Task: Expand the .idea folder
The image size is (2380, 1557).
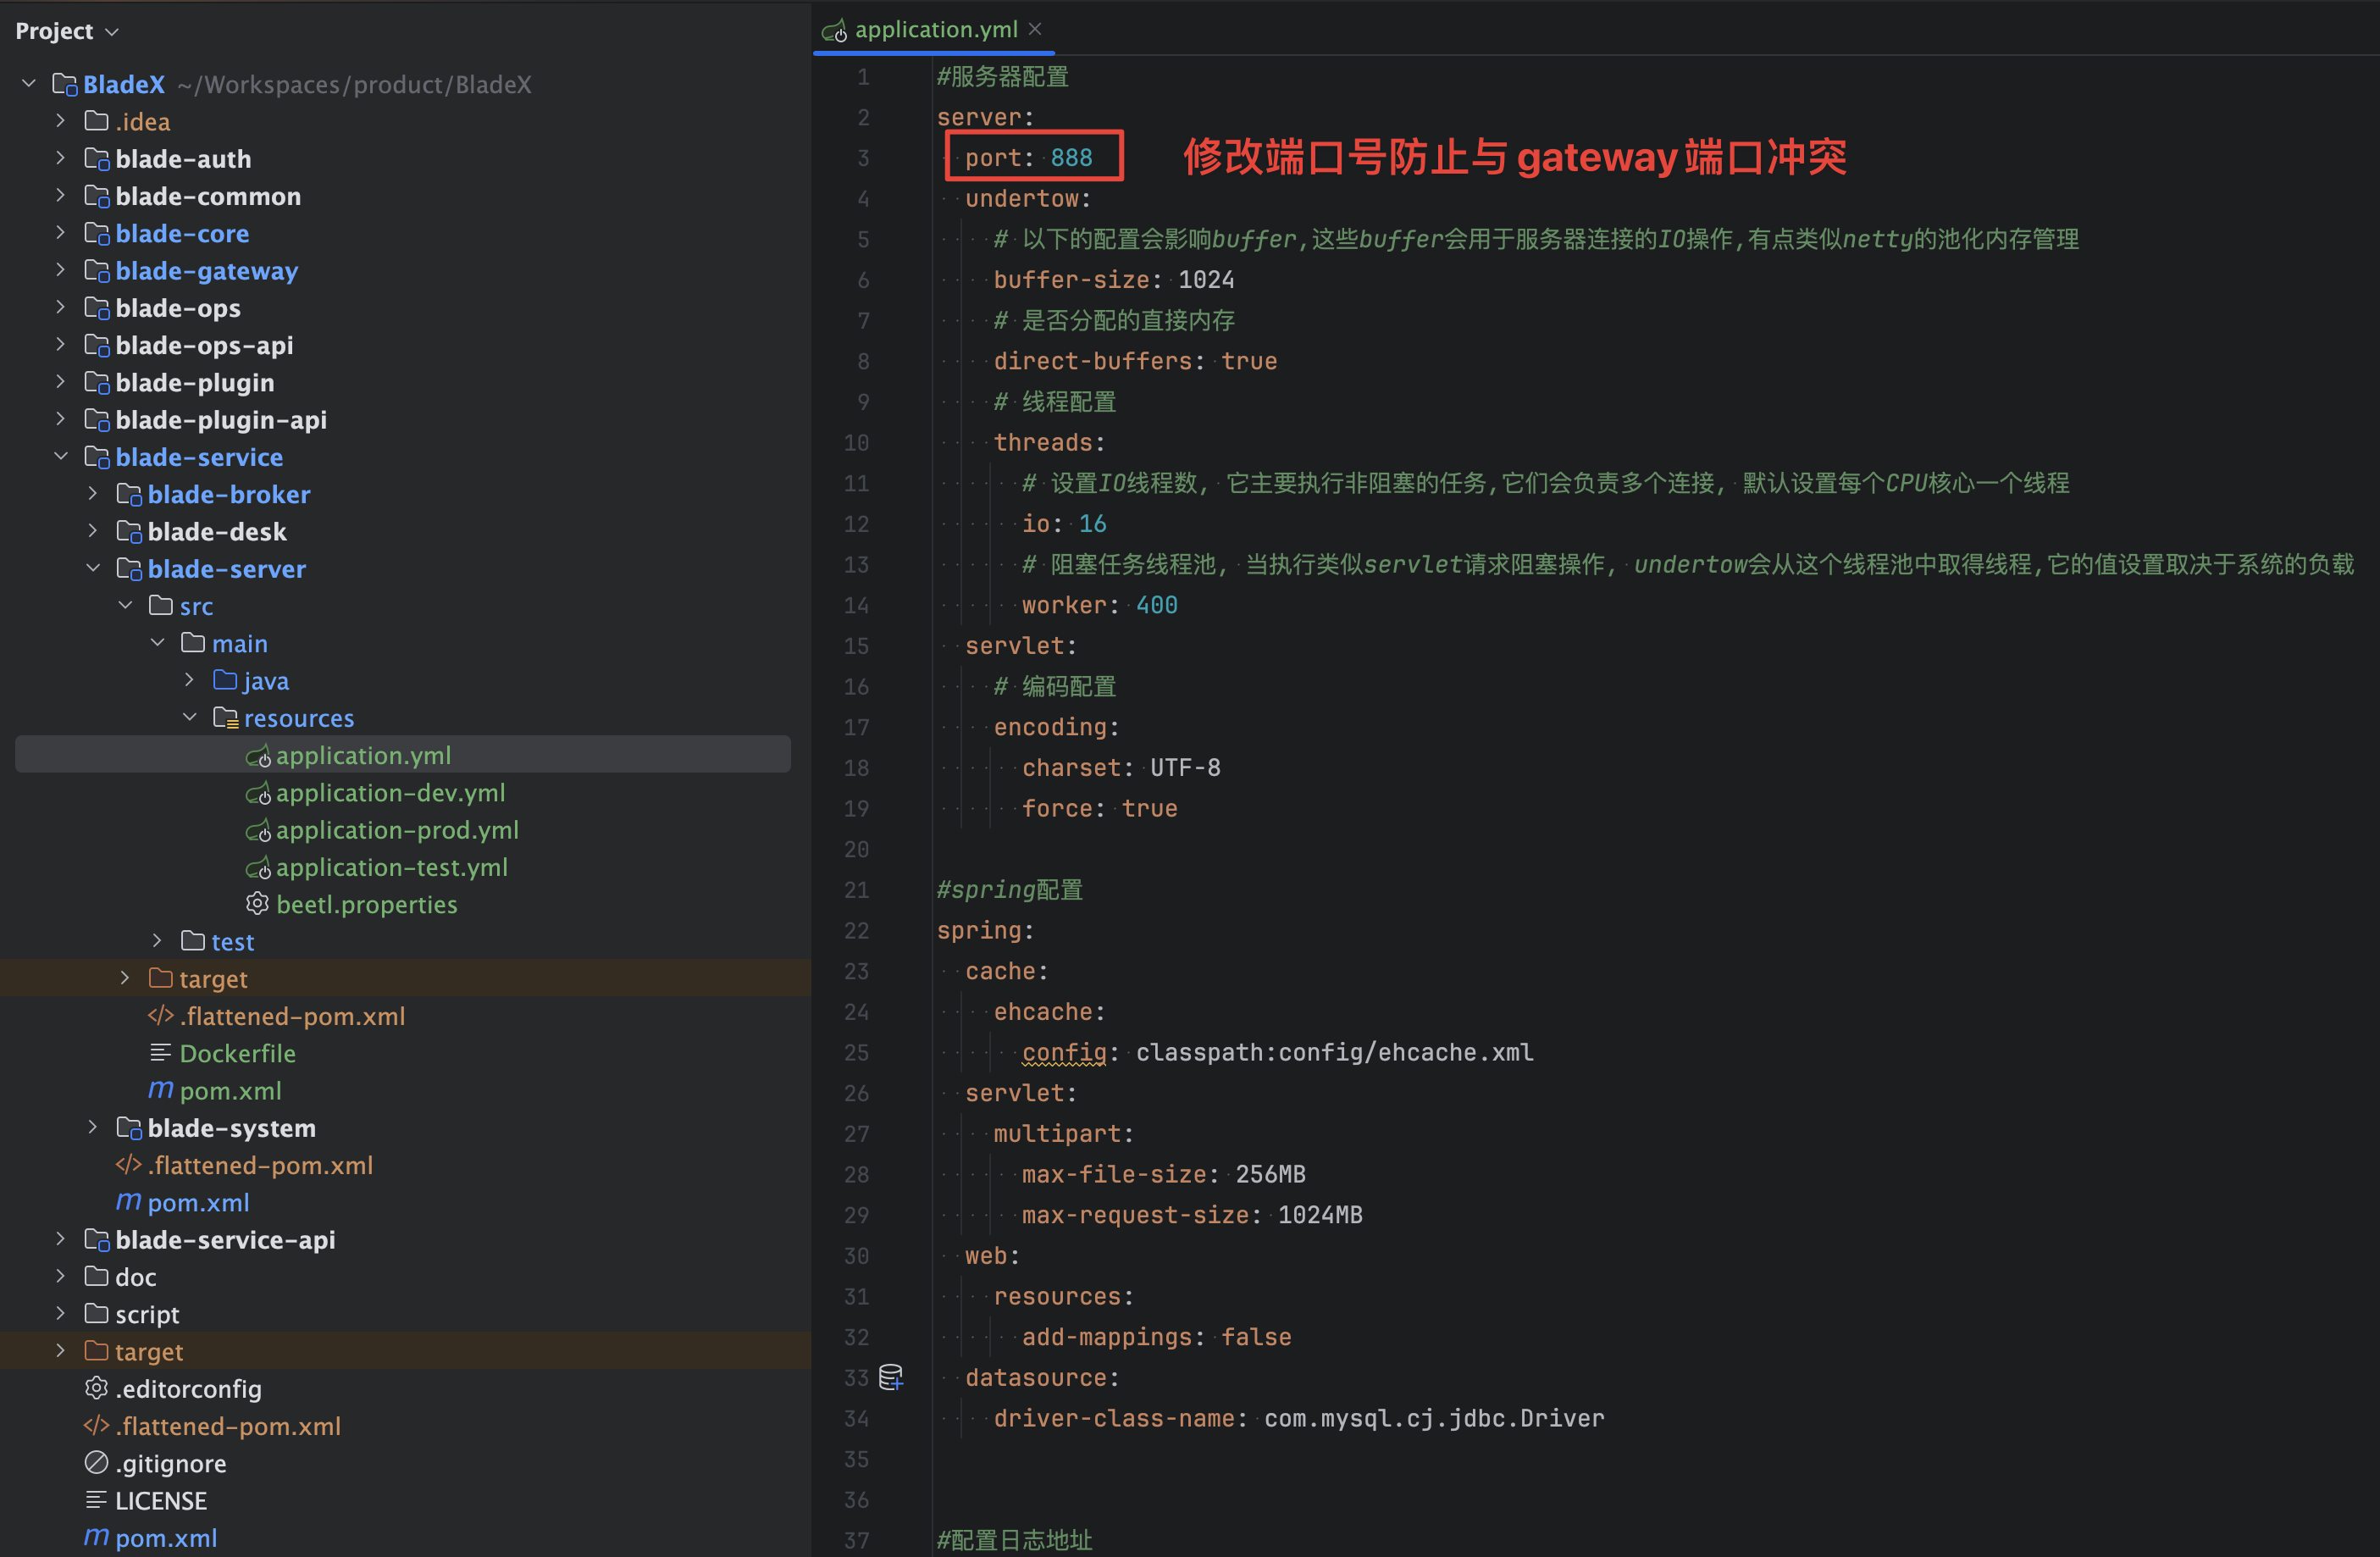Action: 61,121
